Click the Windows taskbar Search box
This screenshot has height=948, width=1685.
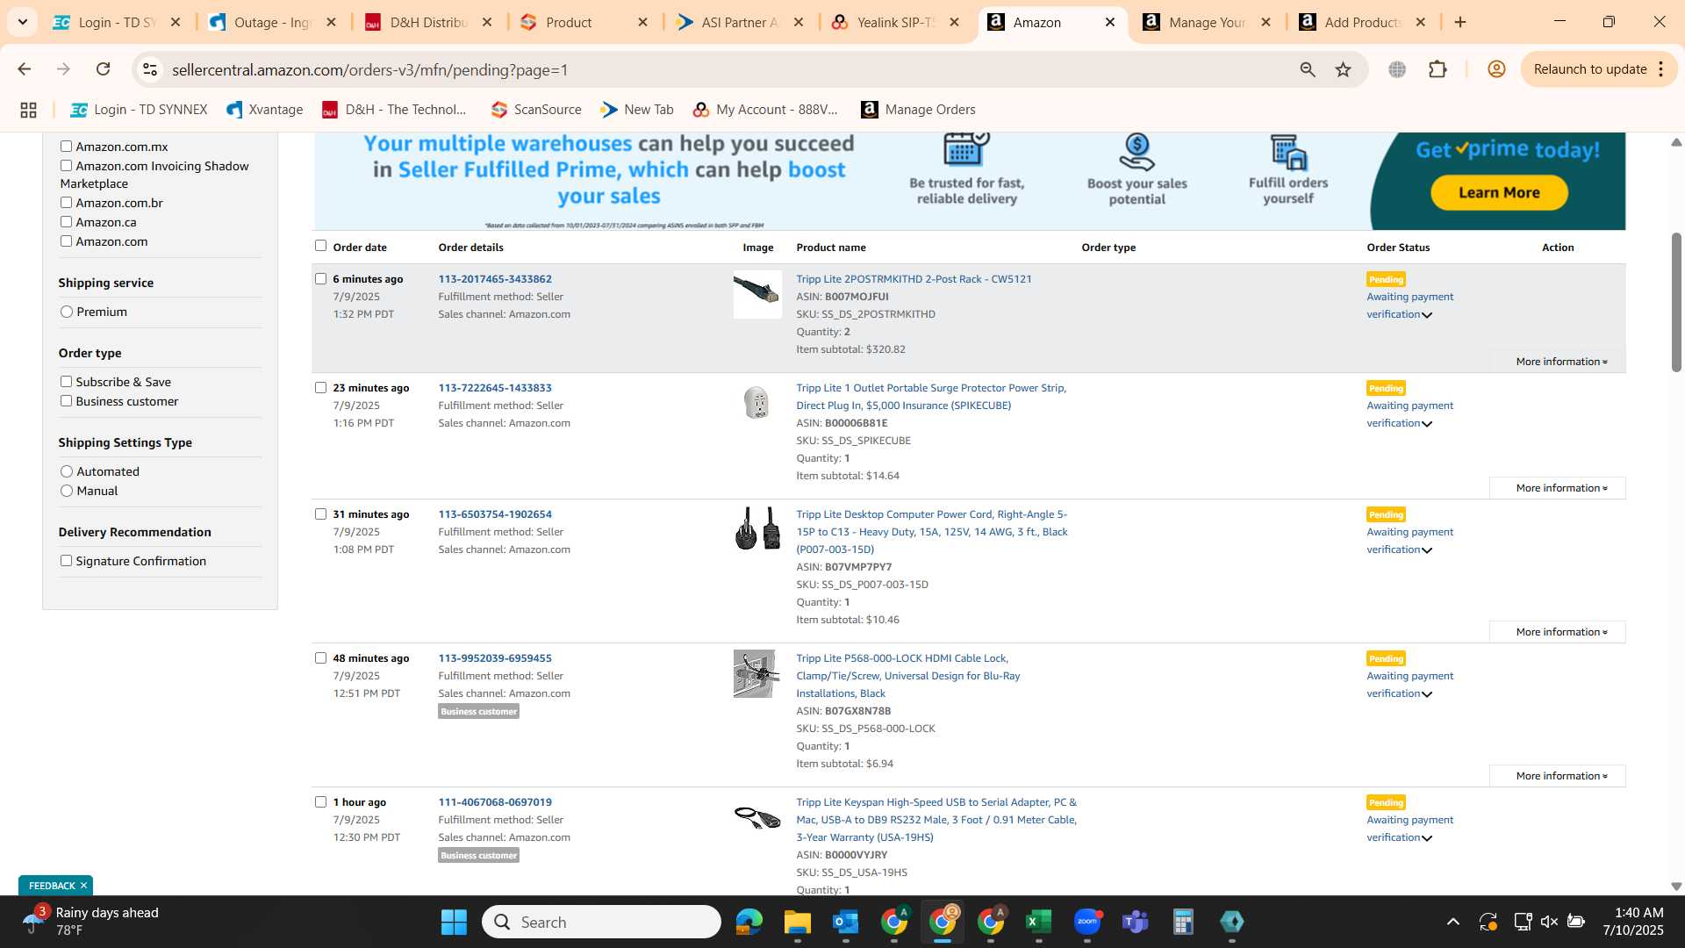602,922
